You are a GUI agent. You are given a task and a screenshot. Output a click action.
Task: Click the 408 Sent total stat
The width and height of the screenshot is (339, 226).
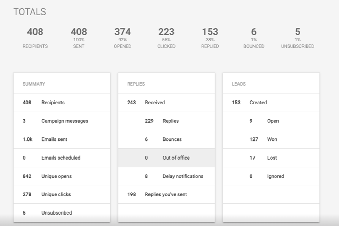(79, 38)
